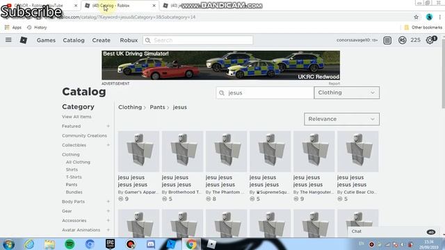Expand the Accessories category
The height and width of the screenshot is (250, 445).
pos(108,221)
